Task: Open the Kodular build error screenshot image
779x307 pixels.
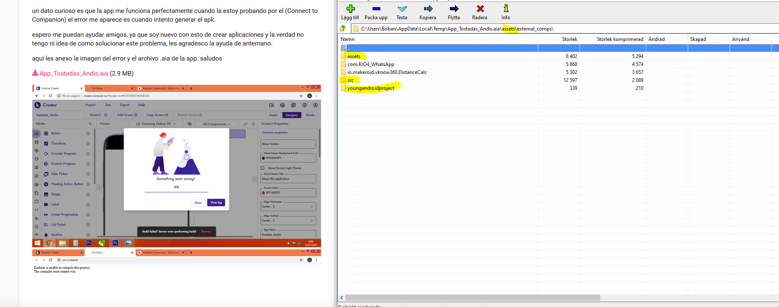Action: point(177,166)
